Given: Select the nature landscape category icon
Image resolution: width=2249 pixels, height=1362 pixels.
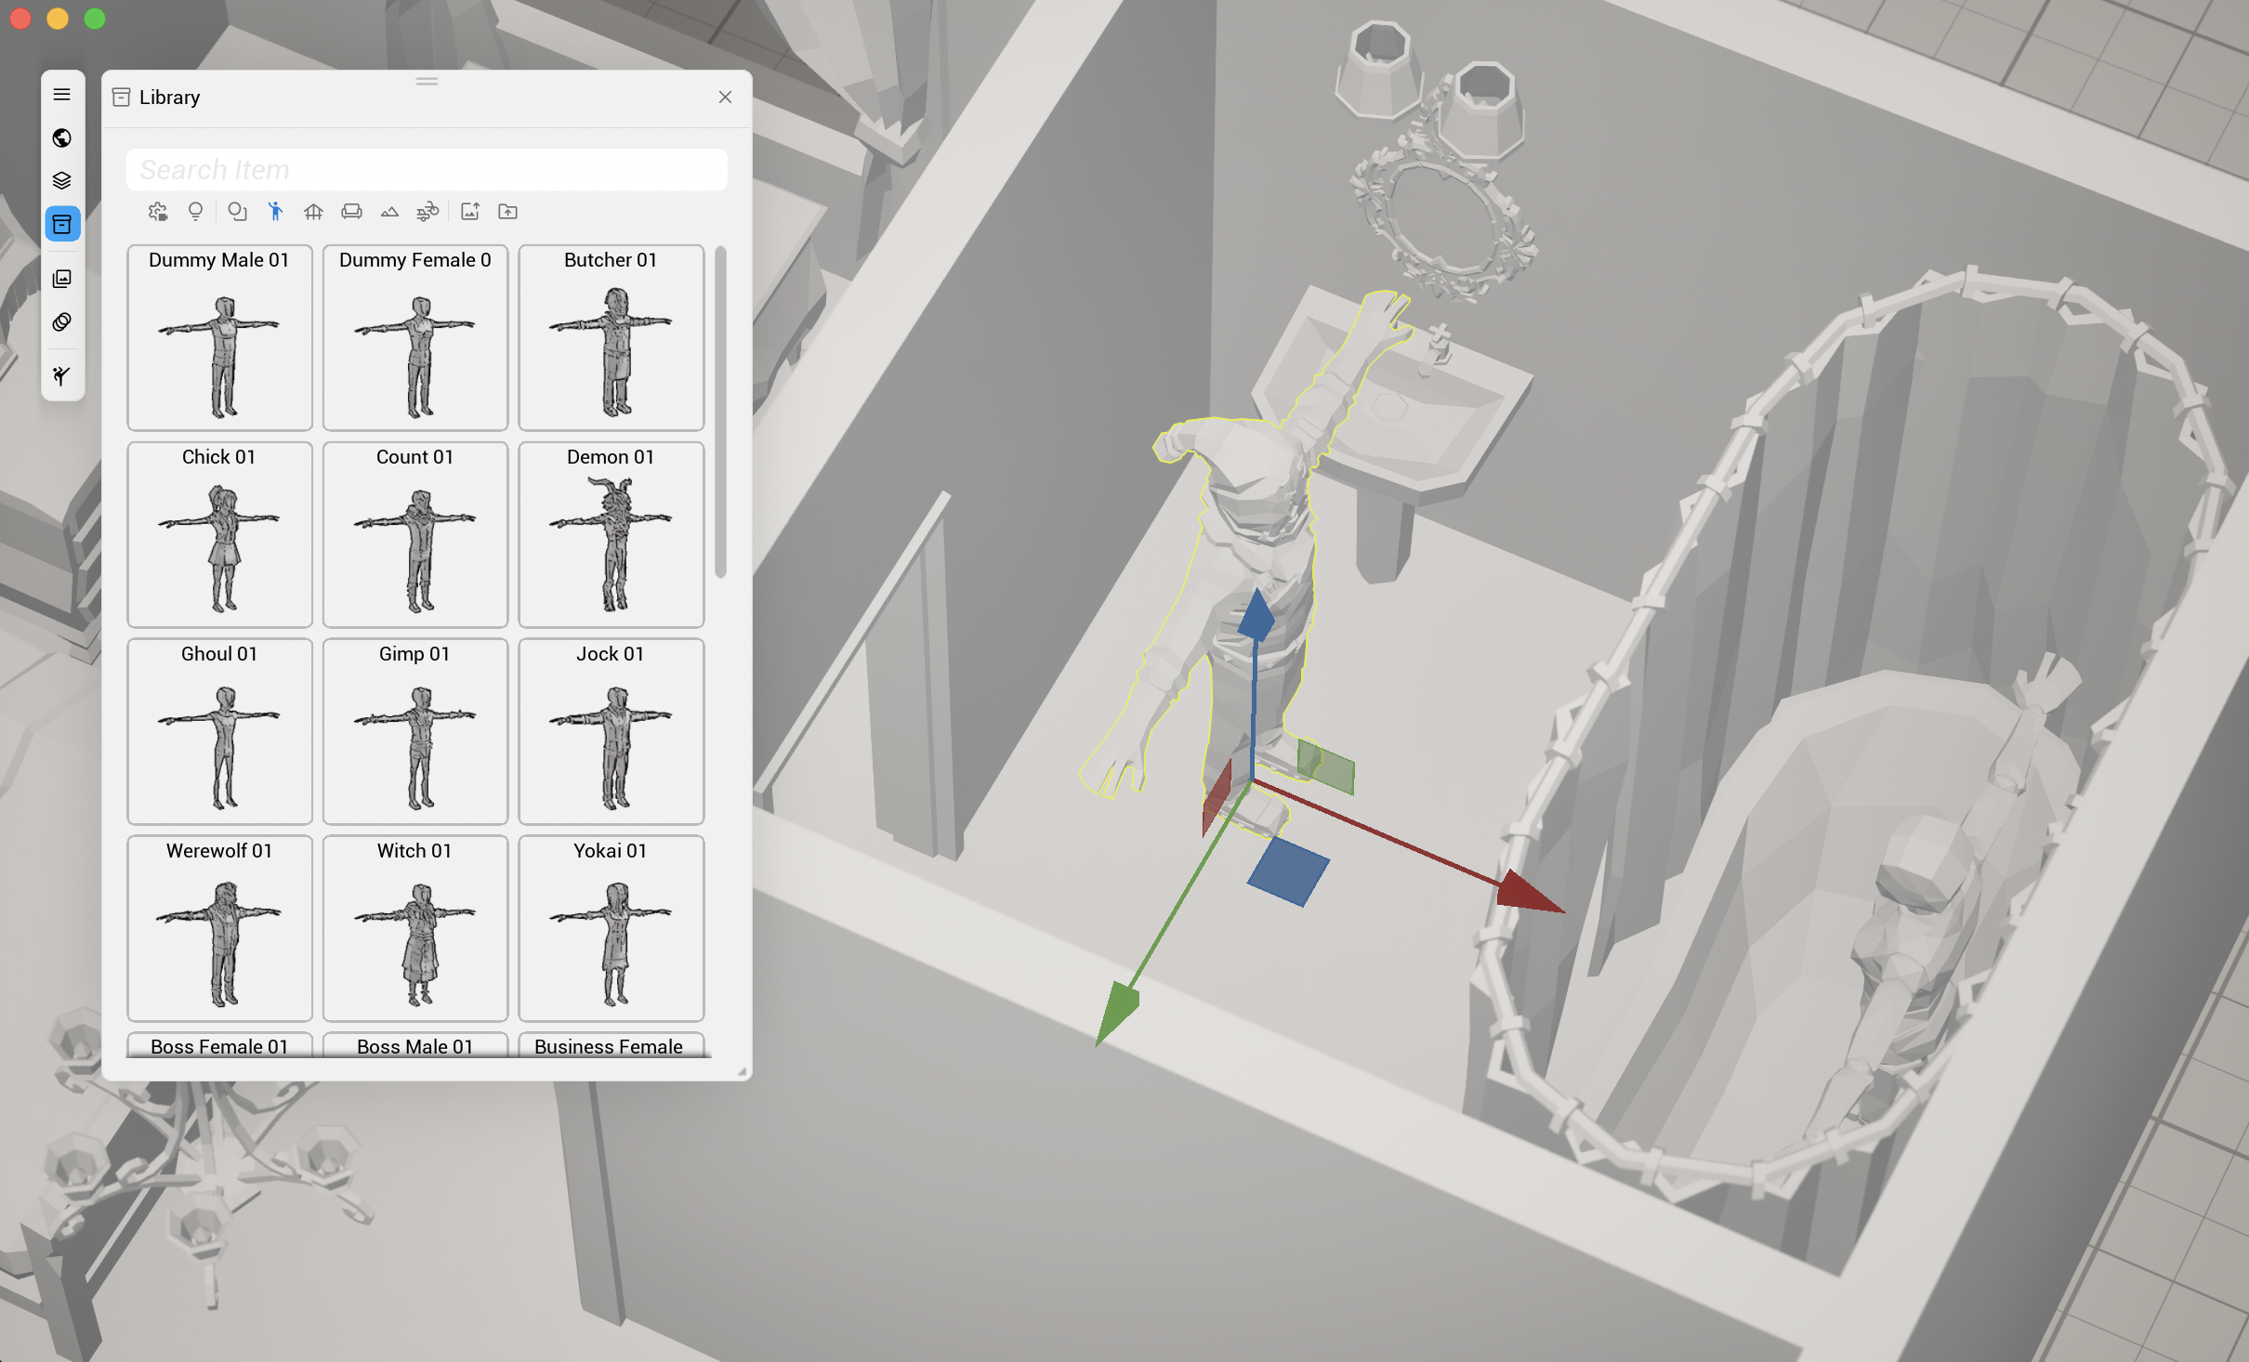Looking at the screenshot, I should [x=389, y=212].
